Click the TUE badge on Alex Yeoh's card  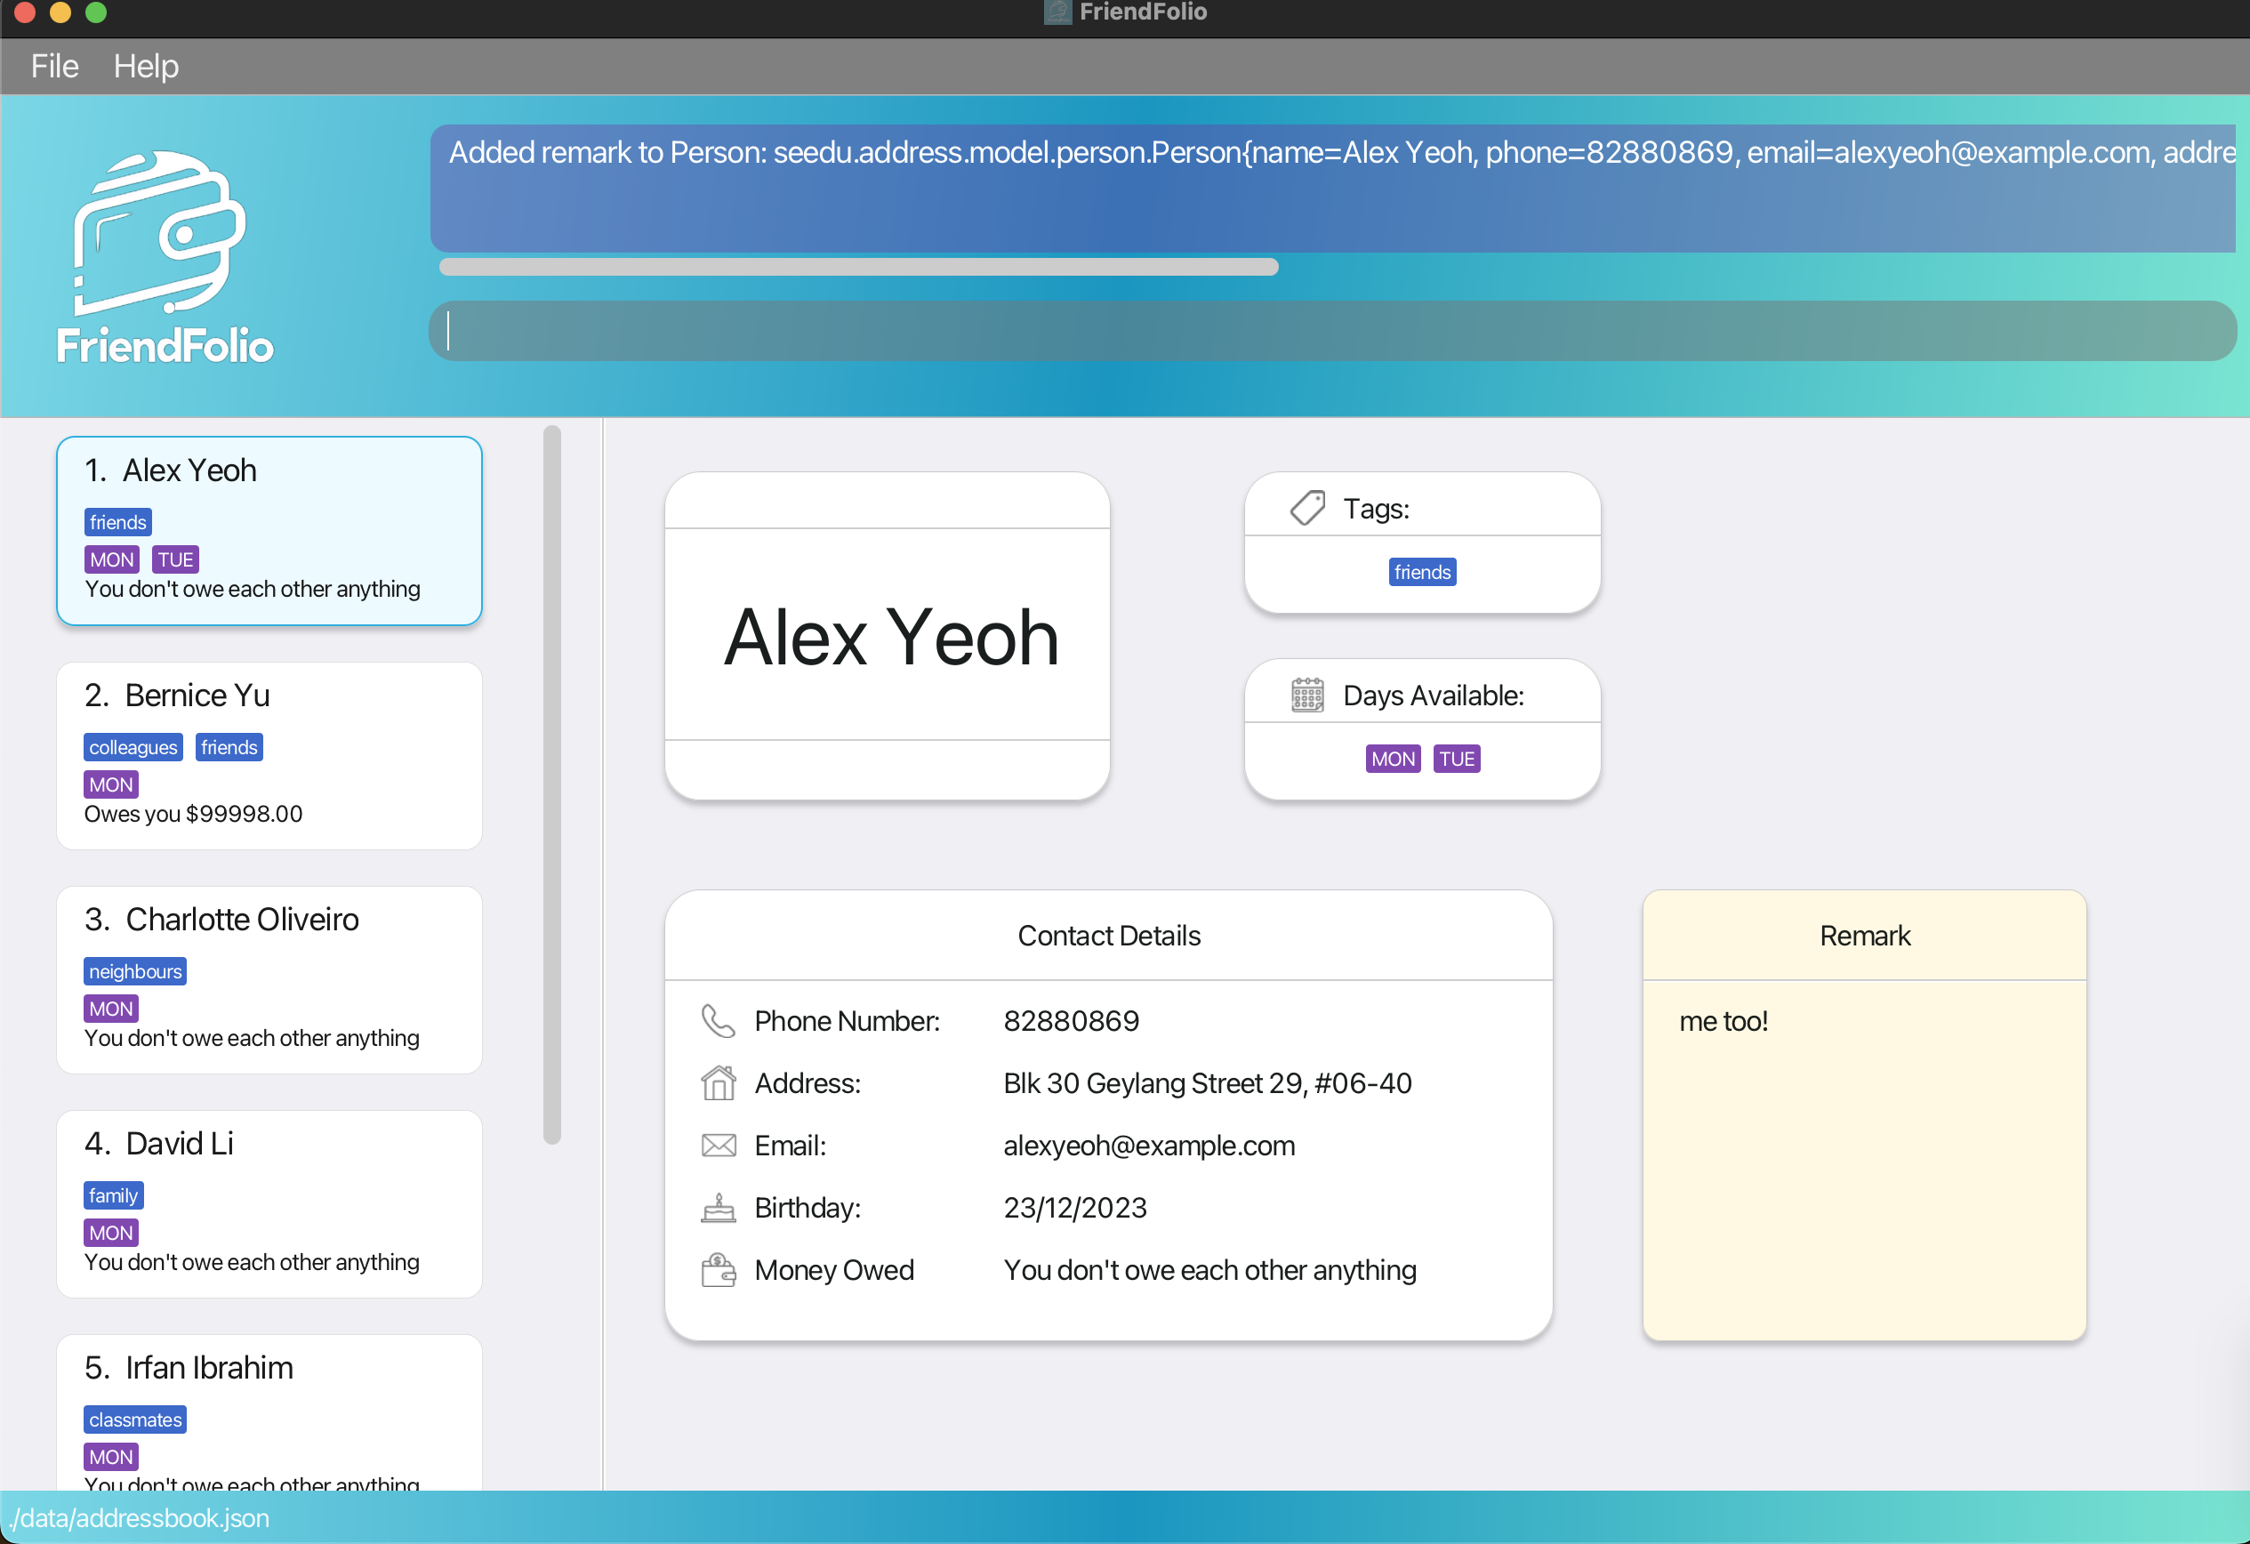pyautogui.click(x=175, y=559)
